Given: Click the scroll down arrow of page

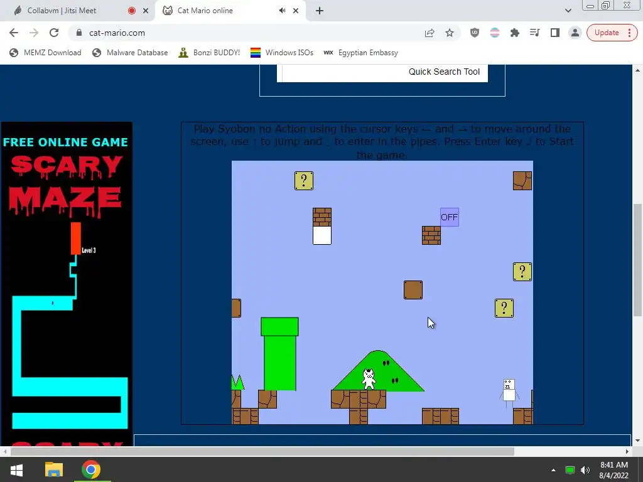Looking at the screenshot, I should click(637, 441).
